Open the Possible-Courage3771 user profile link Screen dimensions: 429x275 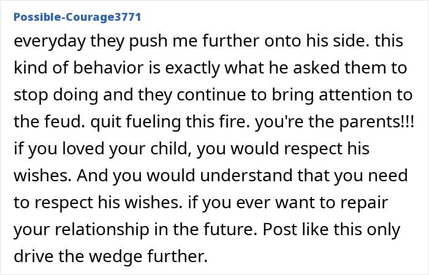pos(77,17)
